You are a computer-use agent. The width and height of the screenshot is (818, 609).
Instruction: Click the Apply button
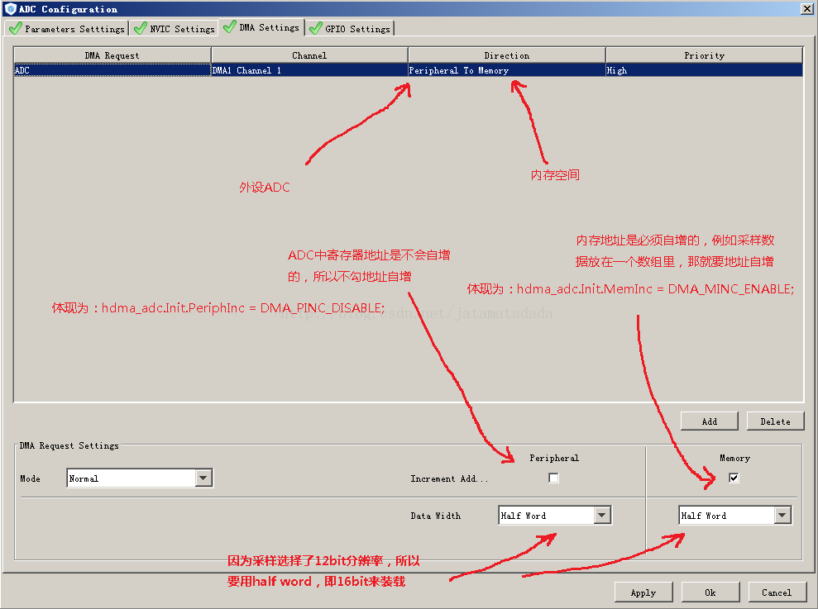click(643, 592)
